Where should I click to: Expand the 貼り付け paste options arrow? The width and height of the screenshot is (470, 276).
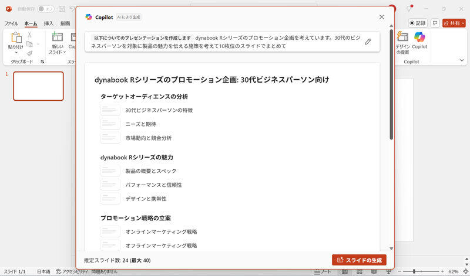click(16, 53)
